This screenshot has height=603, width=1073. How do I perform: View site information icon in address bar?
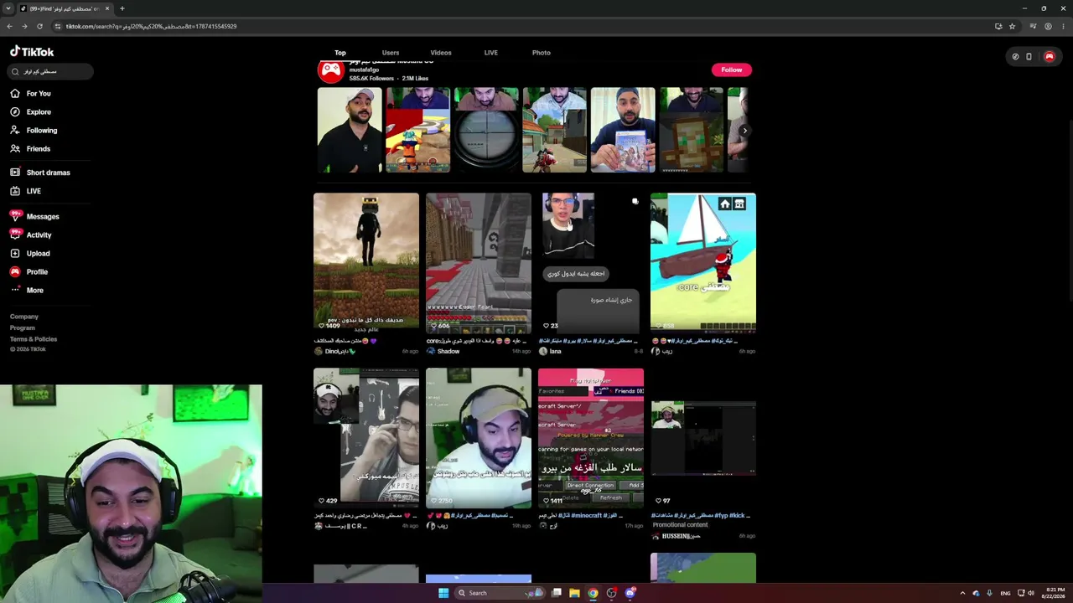coord(58,26)
